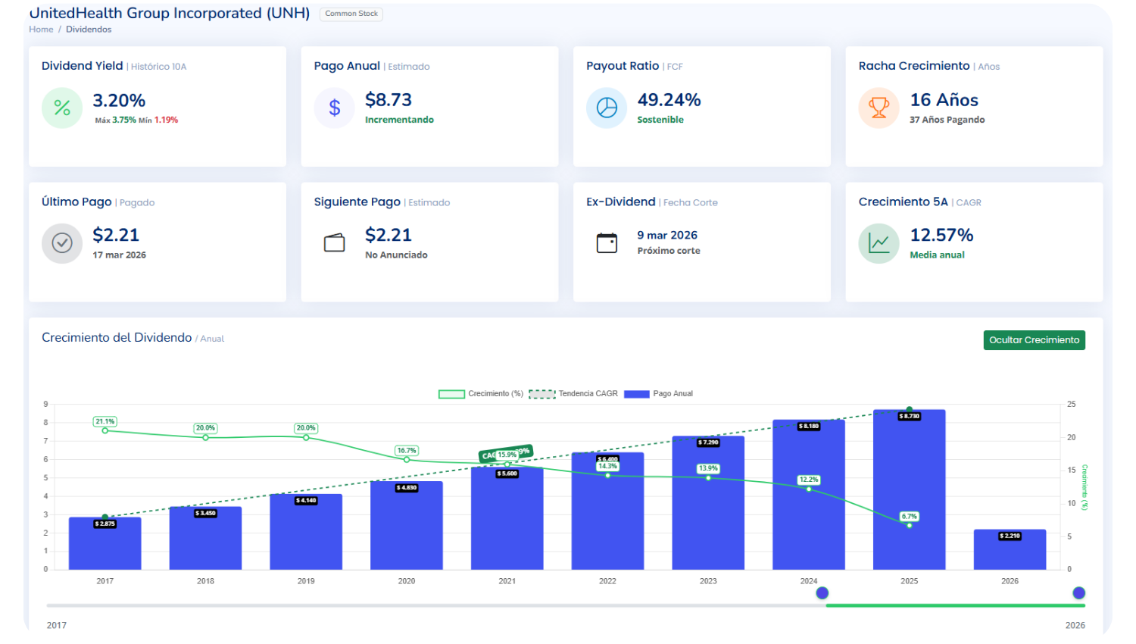This screenshot has width=1136, height=644.
Task: Click the trophy icon on Racha Crecimiento card
Action: pyautogui.click(x=878, y=108)
